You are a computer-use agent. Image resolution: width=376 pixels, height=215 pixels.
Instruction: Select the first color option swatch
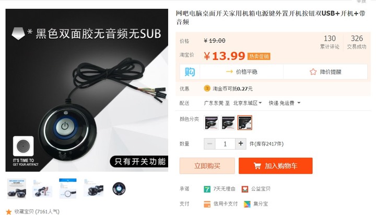point(211,122)
